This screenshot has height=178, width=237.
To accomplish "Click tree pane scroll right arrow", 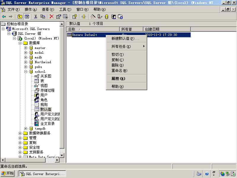I will tap(57, 160).
